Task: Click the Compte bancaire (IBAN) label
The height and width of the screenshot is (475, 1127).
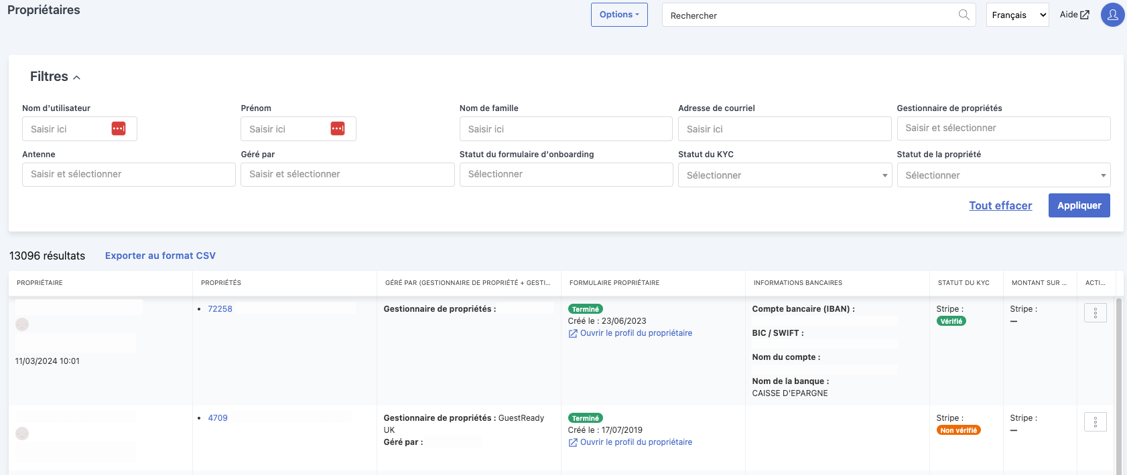Action: (803, 309)
